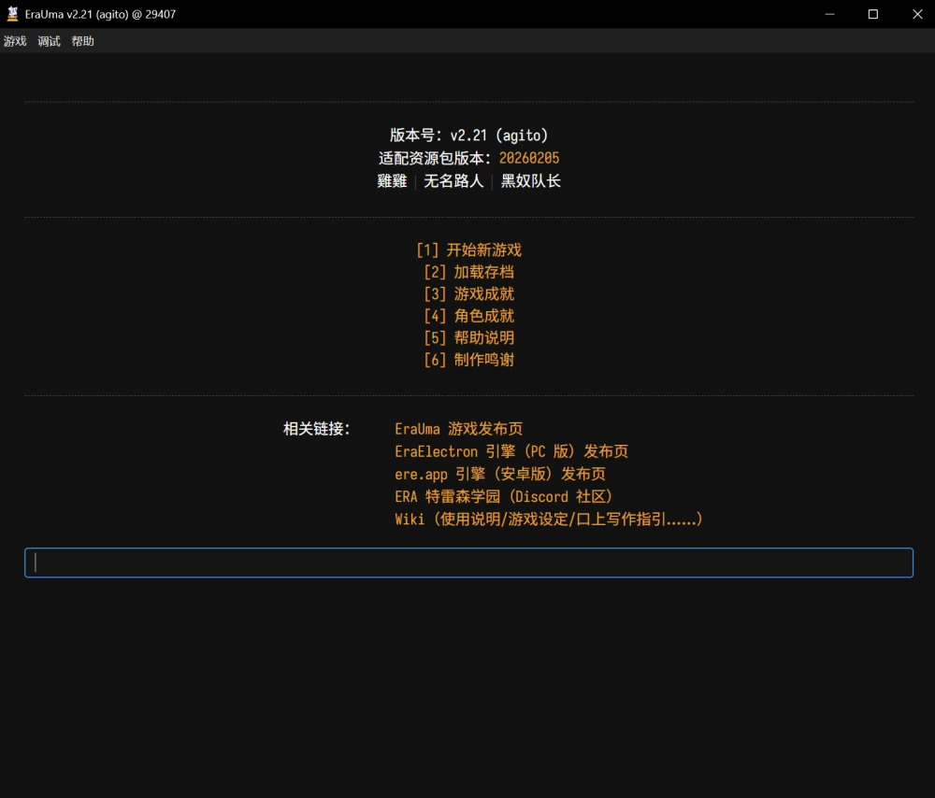This screenshot has height=798, width=935.
Task: Minimize the EraUma window
Action: click(x=829, y=14)
